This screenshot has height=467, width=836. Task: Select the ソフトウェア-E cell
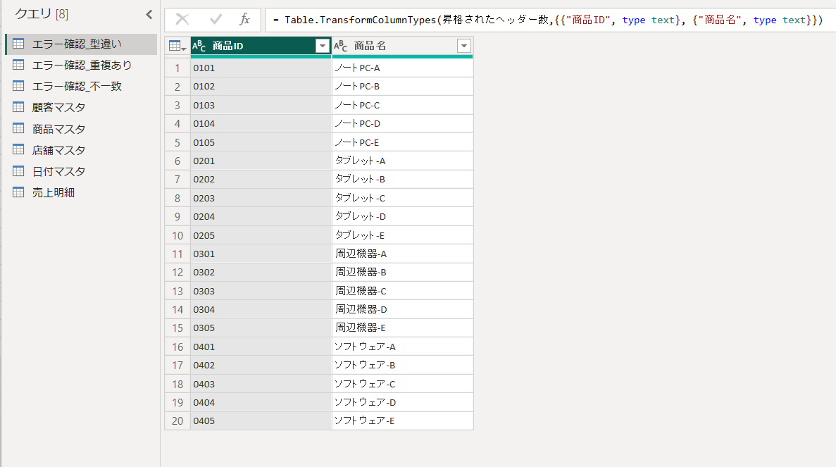403,421
